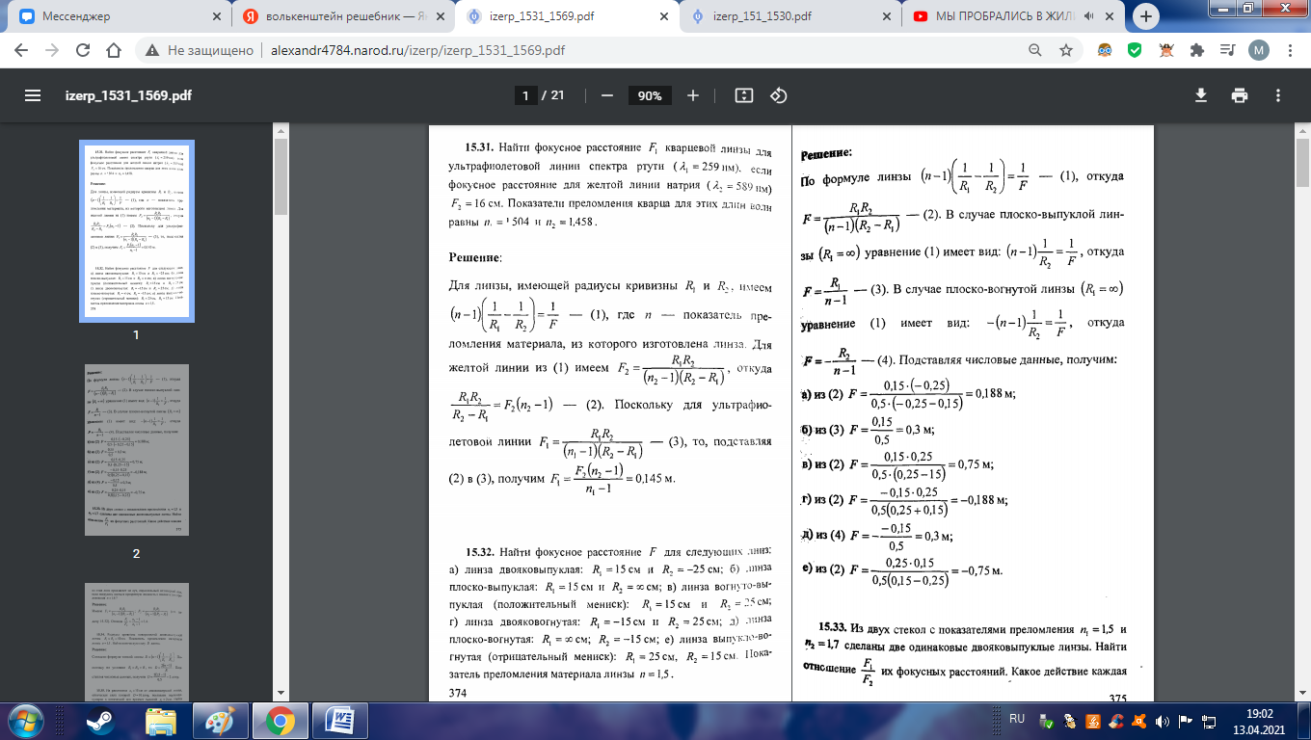Open the PDF viewer more actions menu
The height and width of the screenshot is (740, 1311).
(x=1278, y=95)
